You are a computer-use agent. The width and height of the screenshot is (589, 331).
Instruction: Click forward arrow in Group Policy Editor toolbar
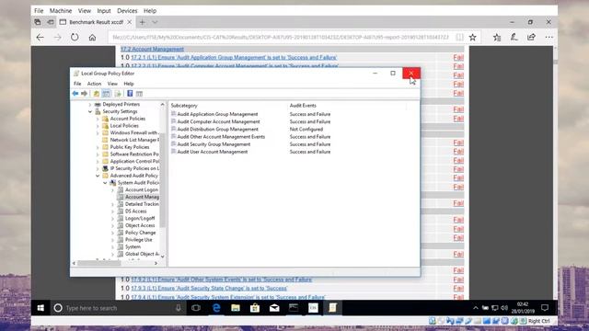(x=84, y=94)
